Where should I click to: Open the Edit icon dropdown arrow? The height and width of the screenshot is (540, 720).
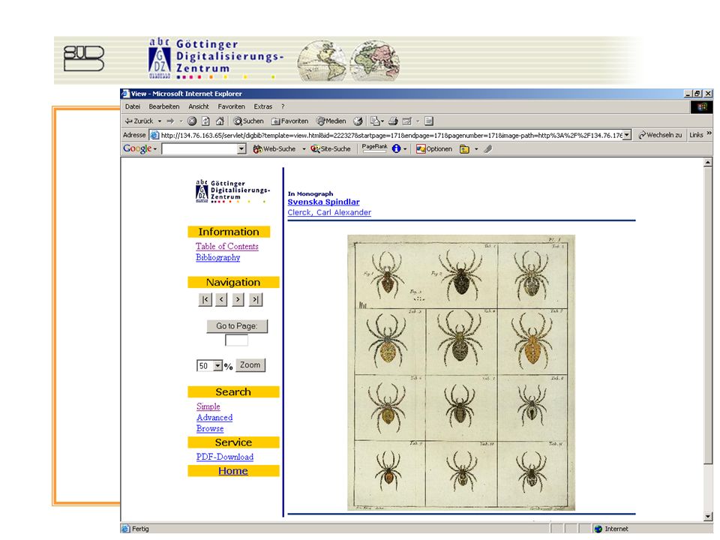pos(418,121)
